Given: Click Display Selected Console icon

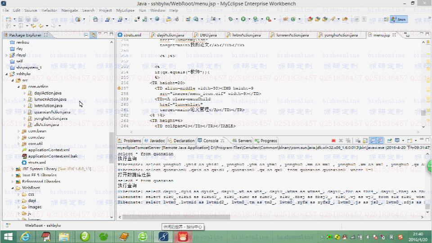Looking at the screenshot, I should click(397, 140).
